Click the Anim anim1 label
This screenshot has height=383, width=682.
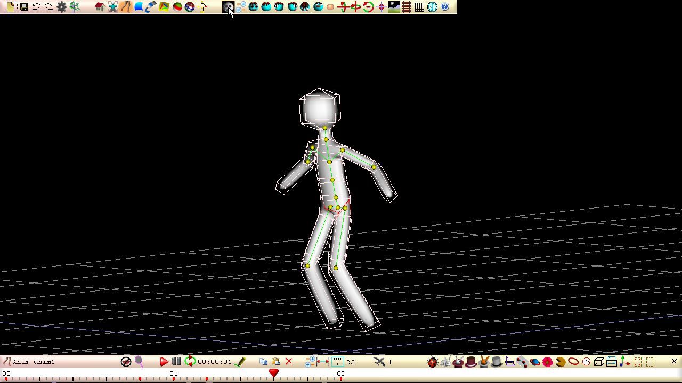coord(33,362)
